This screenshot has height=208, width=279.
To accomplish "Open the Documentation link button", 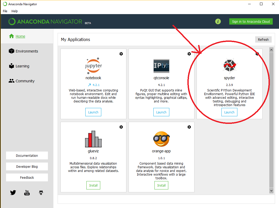I will pyautogui.click(x=27, y=155).
